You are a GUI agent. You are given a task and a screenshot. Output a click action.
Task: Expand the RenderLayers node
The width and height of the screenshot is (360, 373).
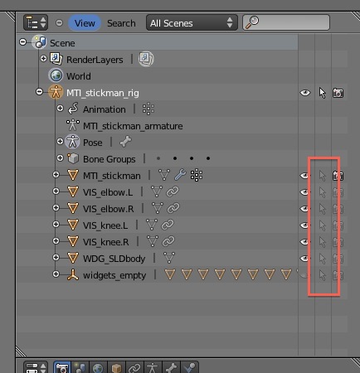[x=43, y=59]
